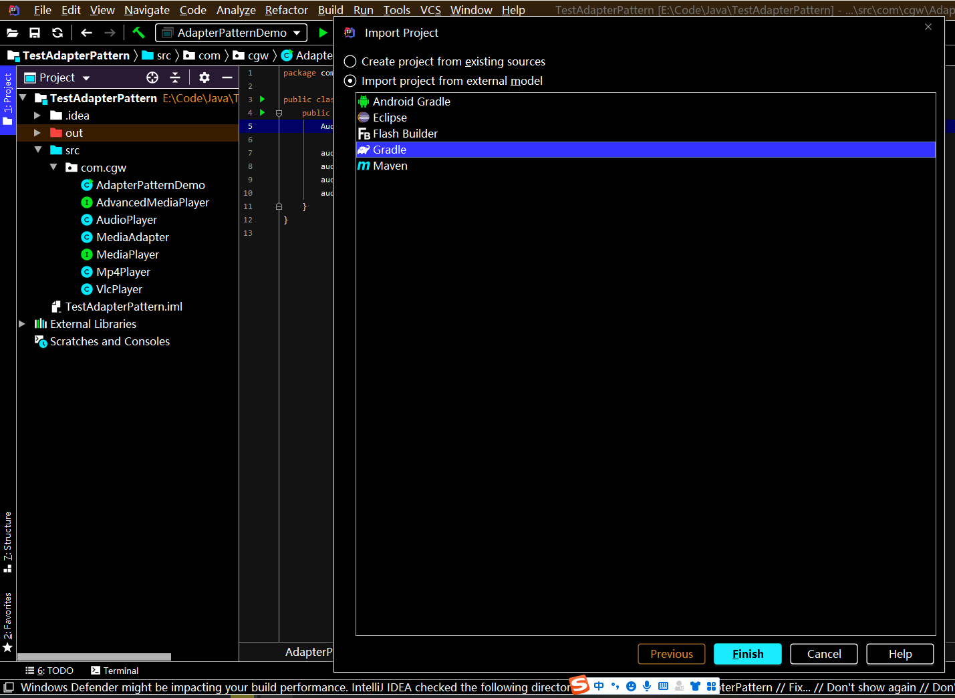Expand the out folder
This screenshot has width=955, height=698.
point(37,133)
